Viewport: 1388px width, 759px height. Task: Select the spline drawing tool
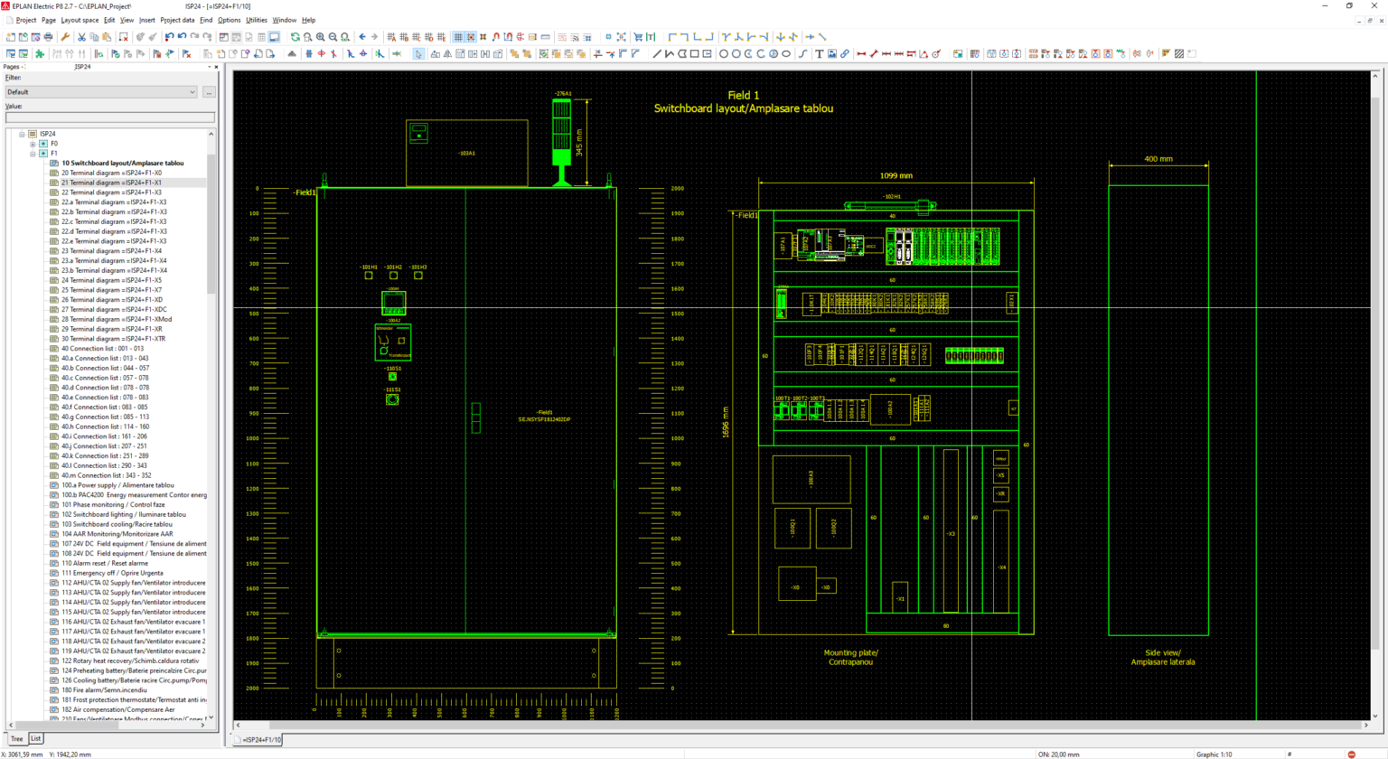(x=802, y=53)
